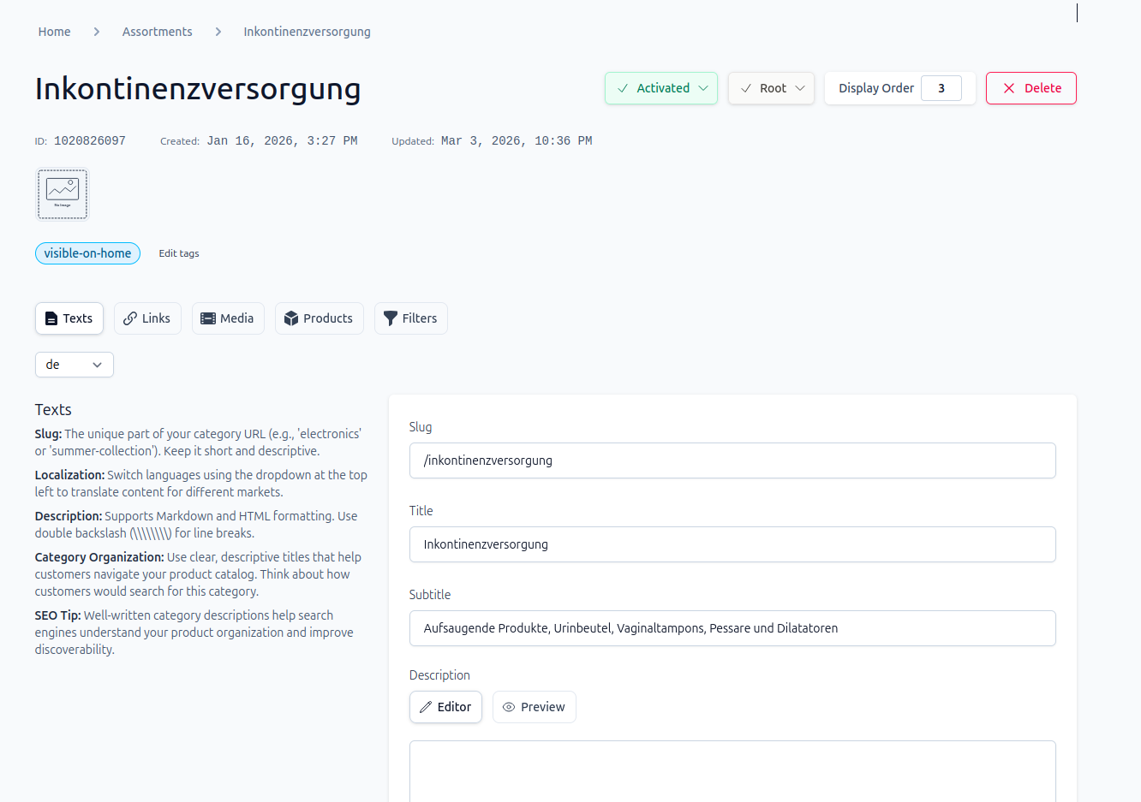This screenshot has width=1141, height=802.
Task: Go to Assortments in the breadcrumb
Action: [x=158, y=32]
